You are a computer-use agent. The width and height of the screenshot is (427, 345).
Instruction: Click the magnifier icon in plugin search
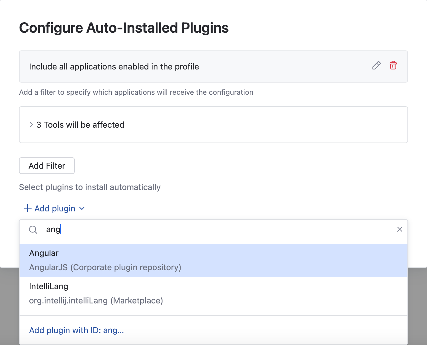[33, 230]
